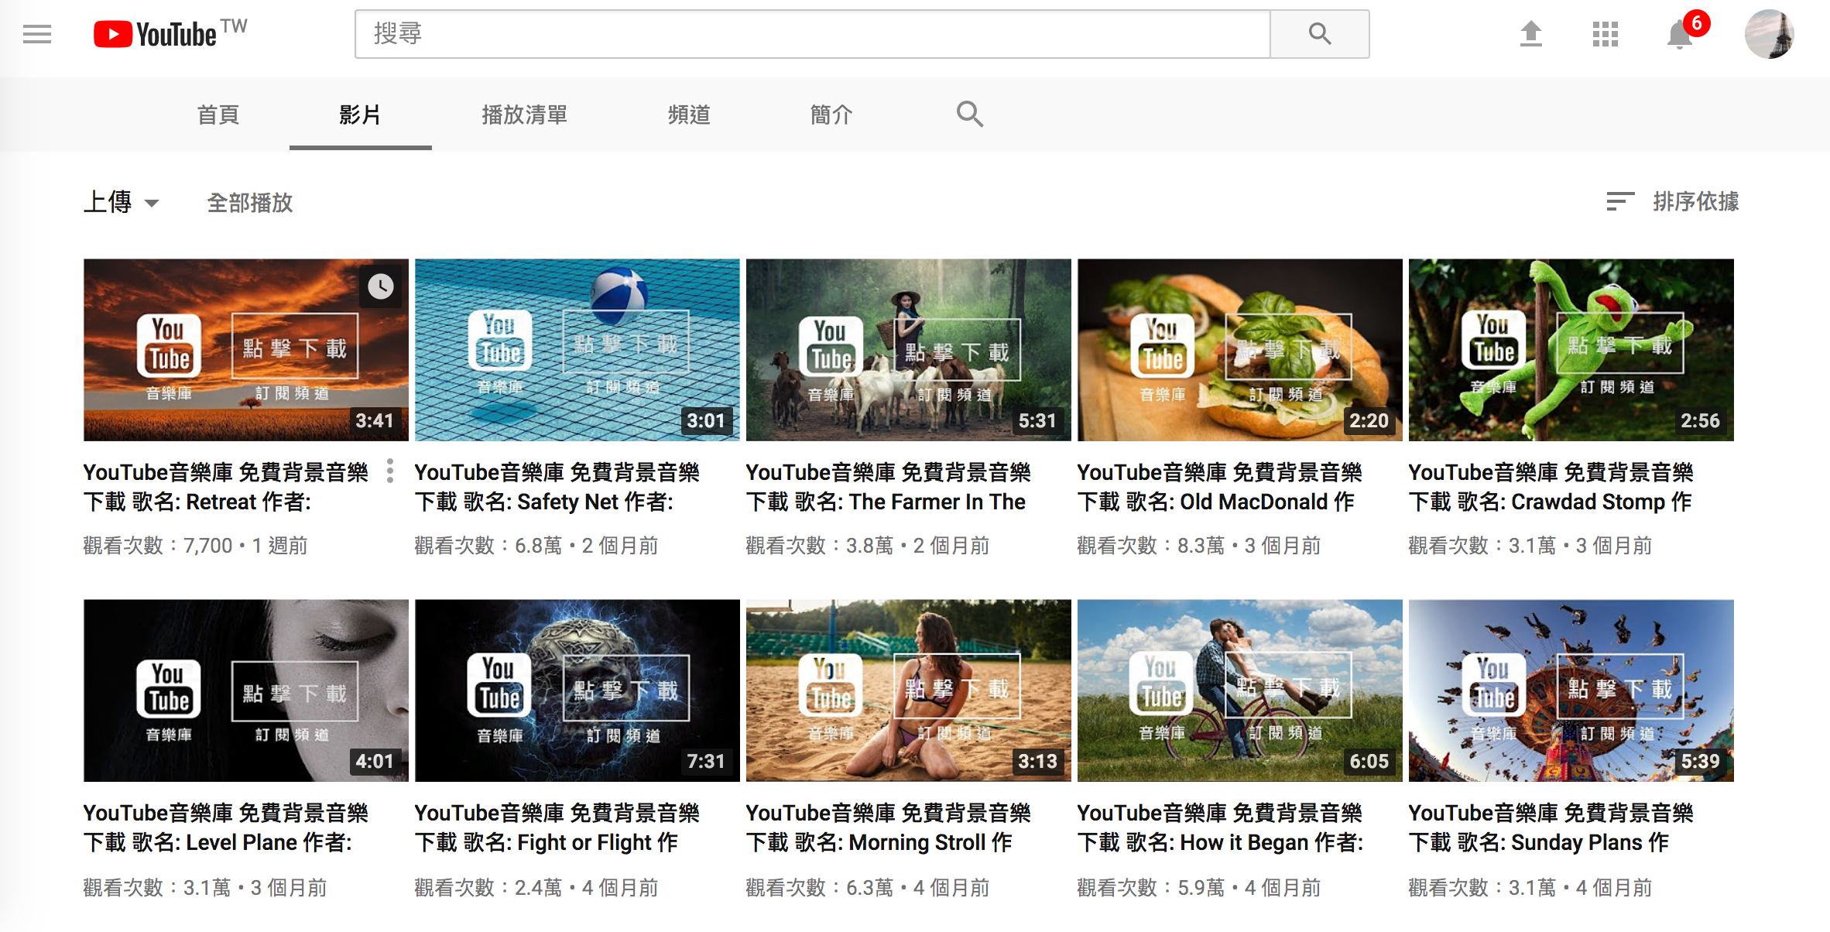Image resolution: width=1830 pixels, height=932 pixels.
Task: Go to the 頻道 channels tab
Action: tap(688, 115)
